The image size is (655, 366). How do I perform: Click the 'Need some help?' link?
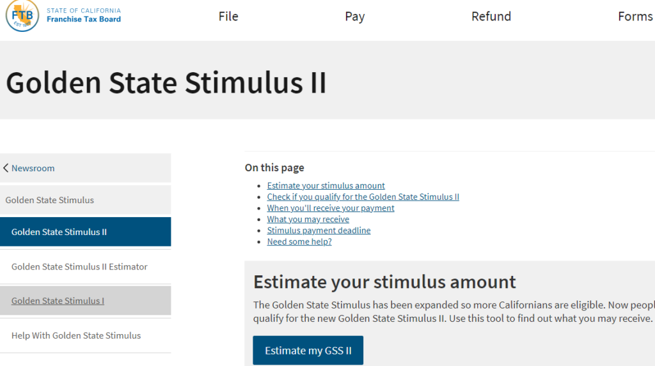coord(299,241)
